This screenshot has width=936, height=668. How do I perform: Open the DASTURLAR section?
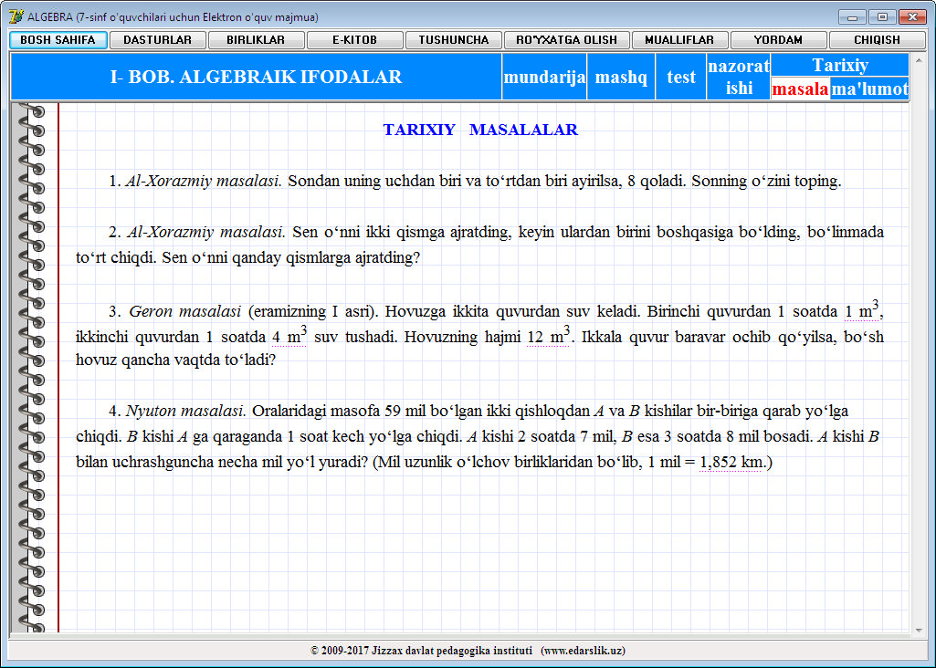[x=159, y=39]
